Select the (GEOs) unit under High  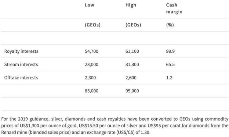point(133,25)
